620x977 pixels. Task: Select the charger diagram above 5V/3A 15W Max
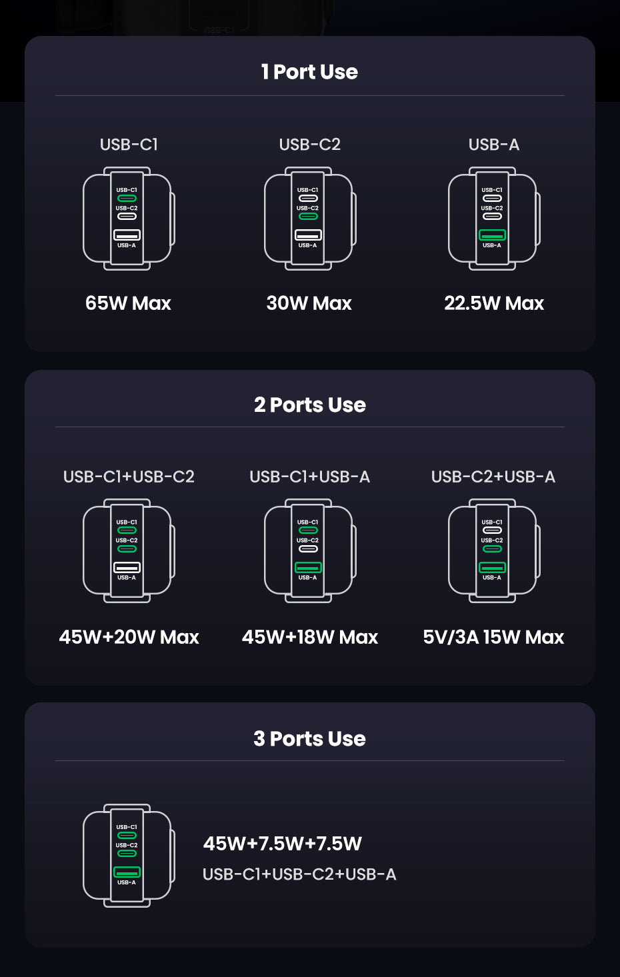[493, 551]
